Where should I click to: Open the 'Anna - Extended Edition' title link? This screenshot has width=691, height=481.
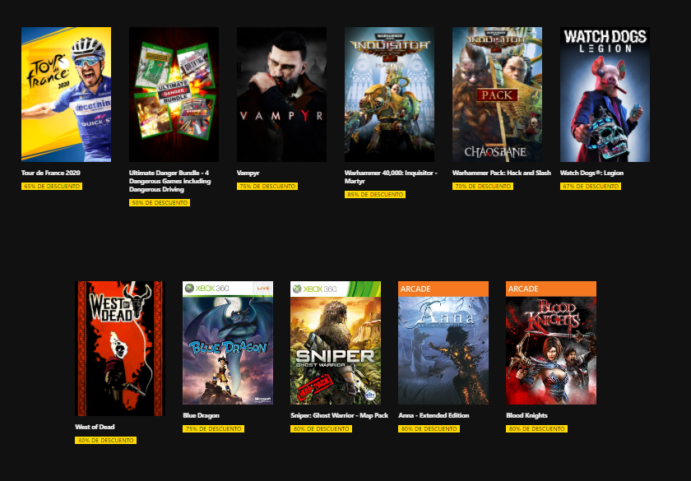[x=434, y=415]
